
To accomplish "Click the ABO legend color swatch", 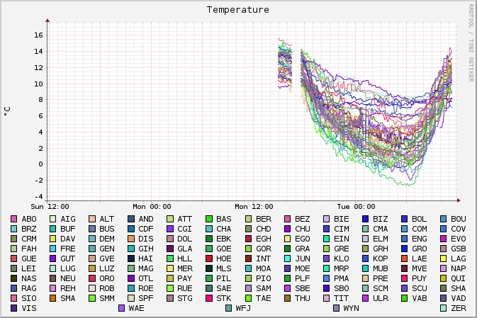I will click(x=13, y=219).
